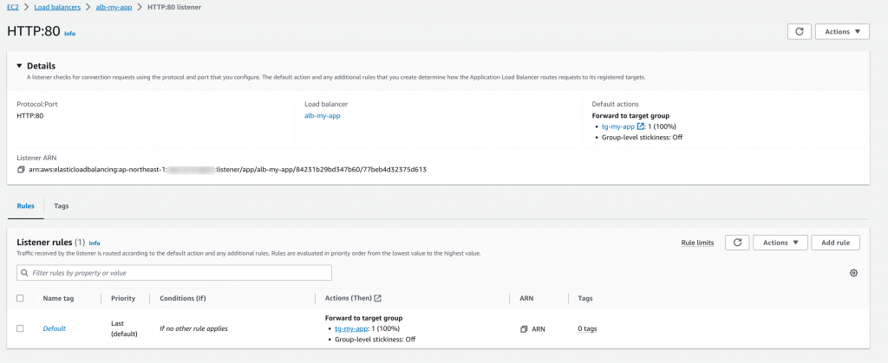Image resolution: width=888 pixels, height=363 pixels.
Task: Click the filter rules search field
Action: click(178, 273)
